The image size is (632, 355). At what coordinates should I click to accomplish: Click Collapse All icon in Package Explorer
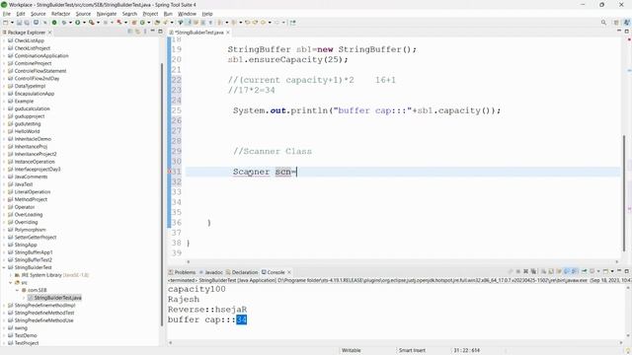(x=129, y=32)
